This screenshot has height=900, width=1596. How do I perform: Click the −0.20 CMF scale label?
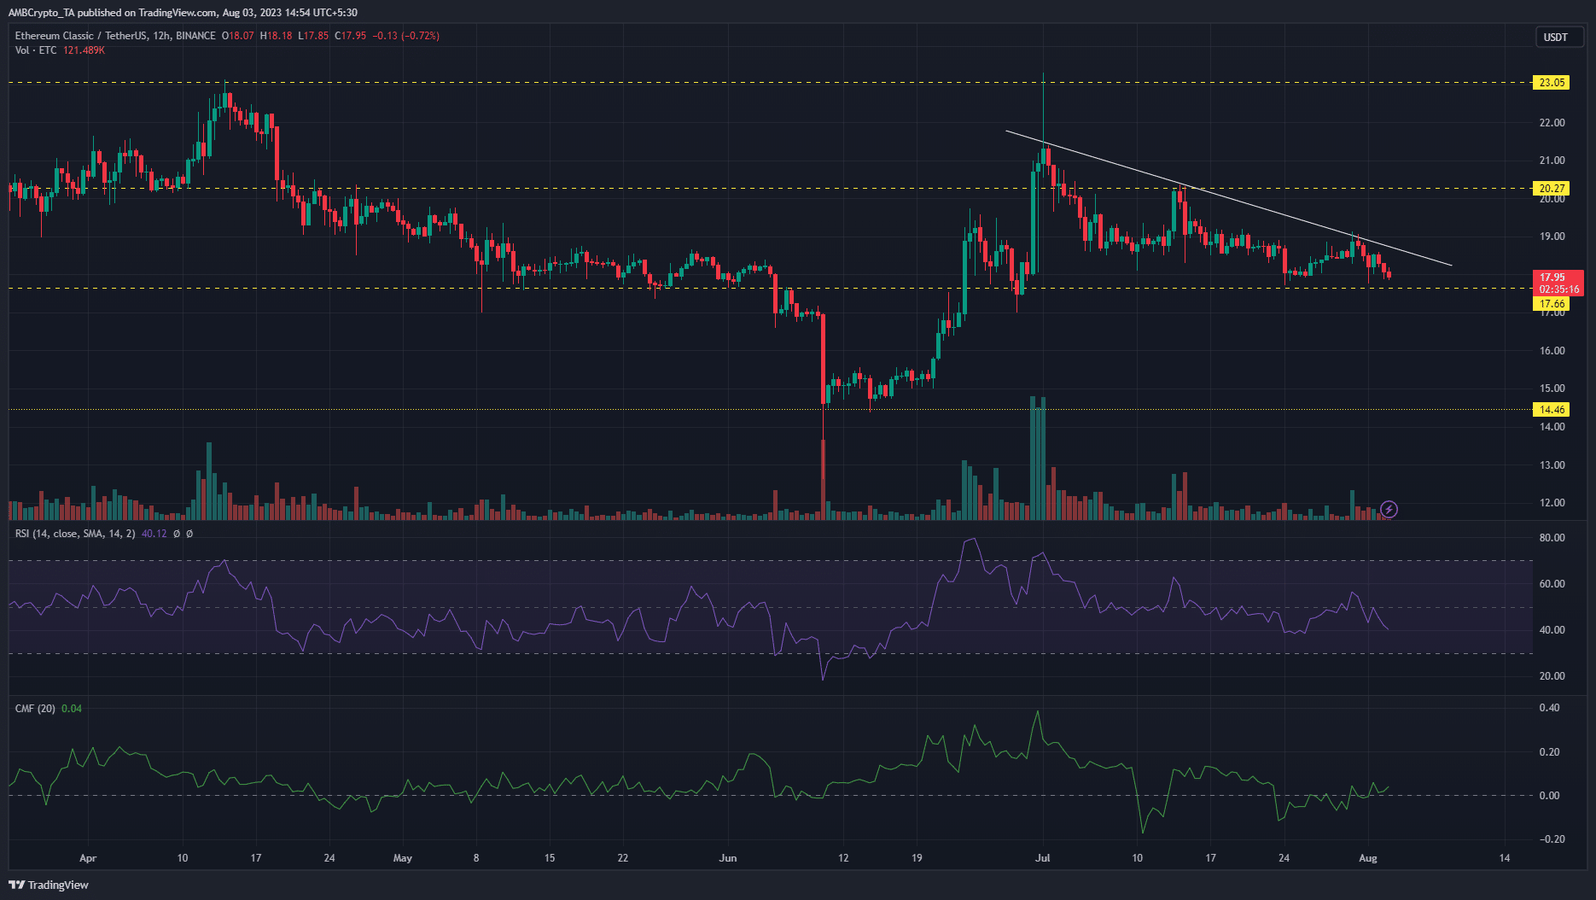pos(1552,839)
